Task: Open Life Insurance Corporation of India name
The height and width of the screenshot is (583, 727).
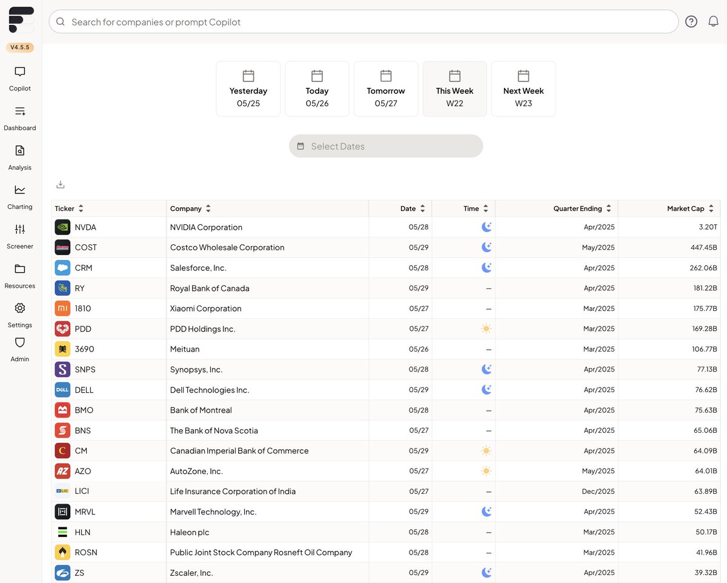Action: 233,491
